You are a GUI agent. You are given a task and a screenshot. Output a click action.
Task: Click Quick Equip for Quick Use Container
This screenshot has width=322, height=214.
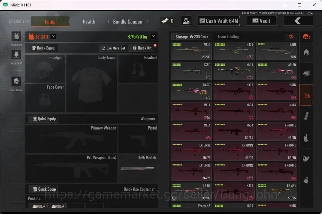point(43,189)
